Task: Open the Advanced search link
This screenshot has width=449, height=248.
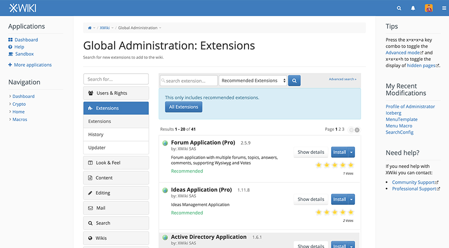Action: point(342,79)
